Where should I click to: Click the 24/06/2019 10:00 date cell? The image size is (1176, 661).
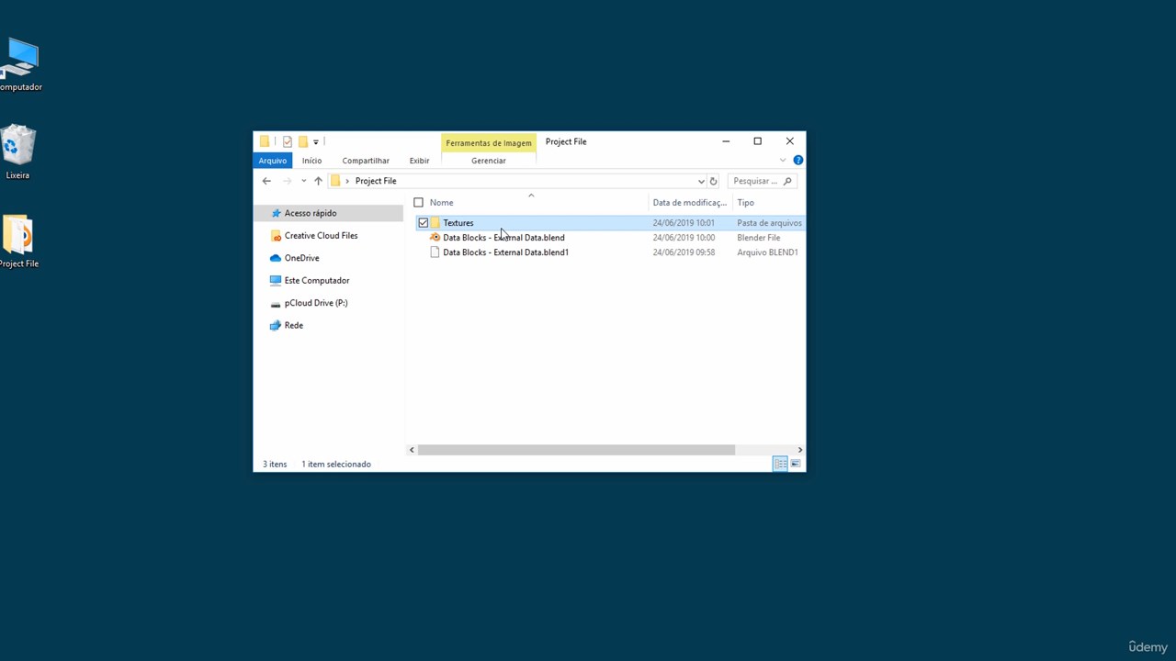point(684,238)
